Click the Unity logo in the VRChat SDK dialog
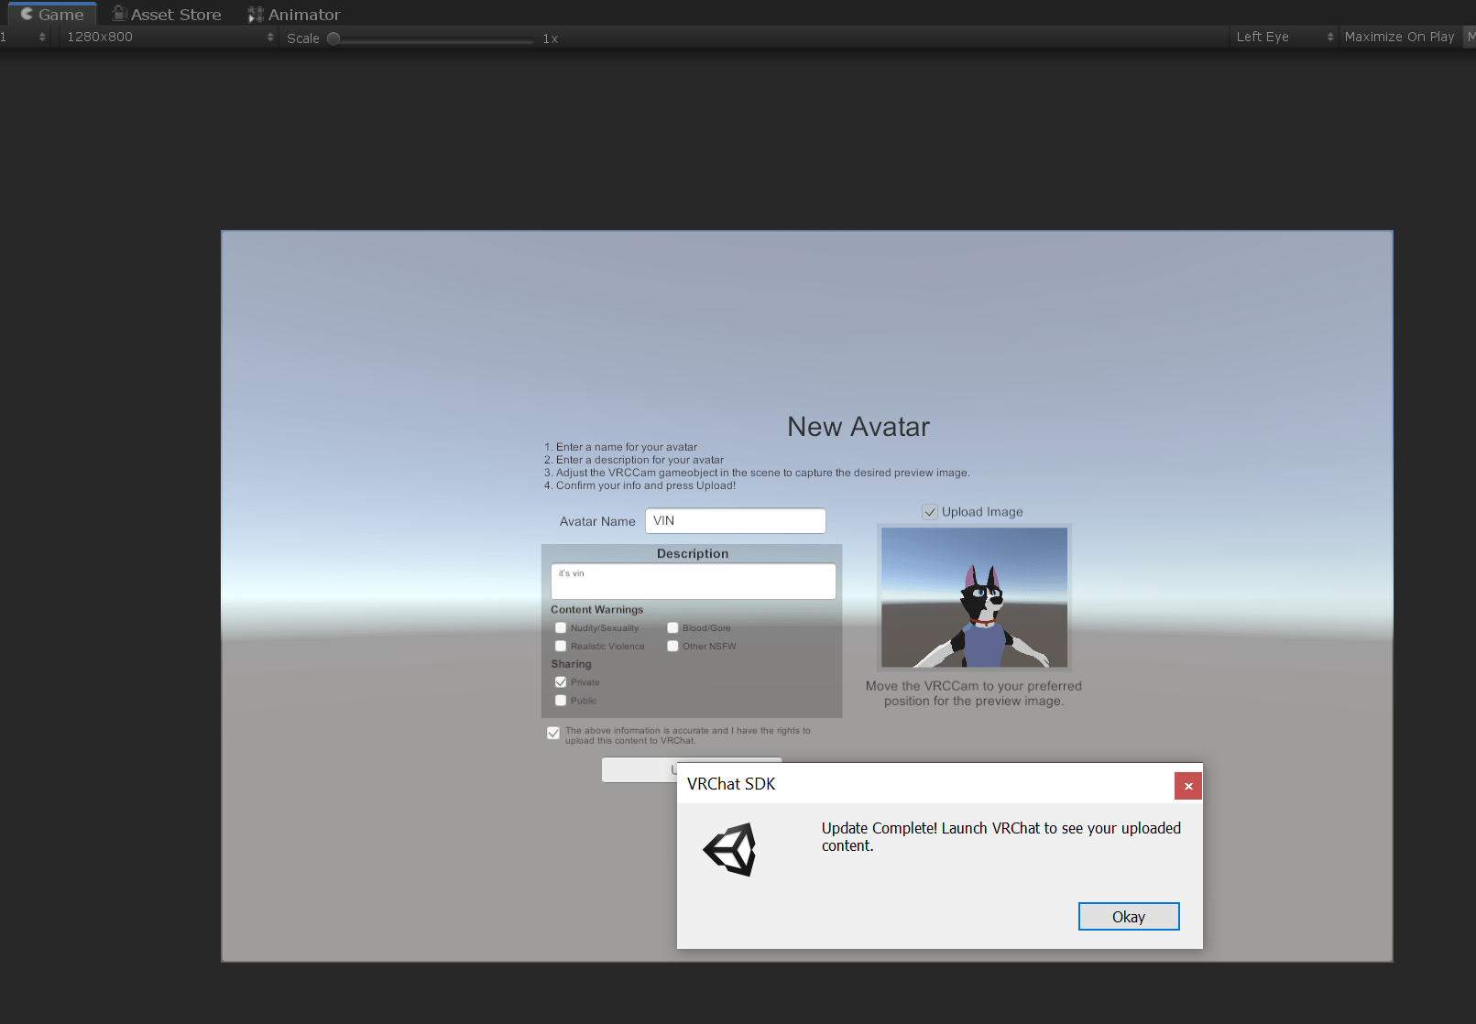Screen dimensions: 1476x1024 pyautogui.click(x=730, y=849)
